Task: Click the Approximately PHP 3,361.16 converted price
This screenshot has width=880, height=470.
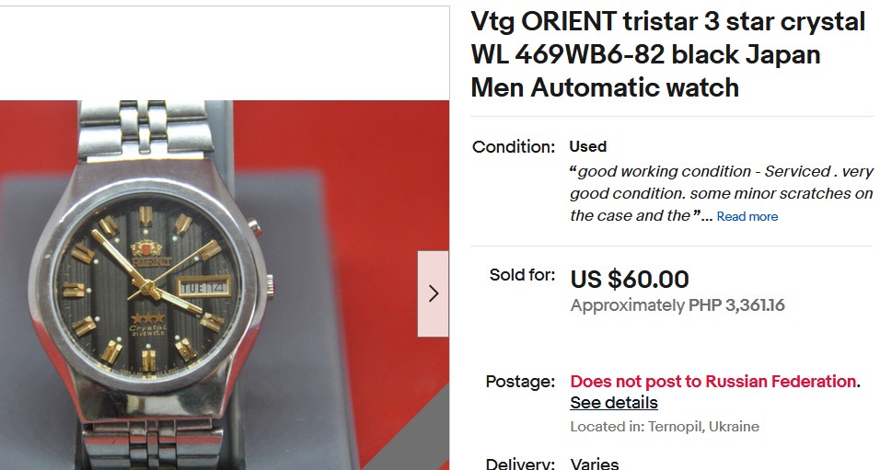Action: pyautogui.click(x=677, y=305)
